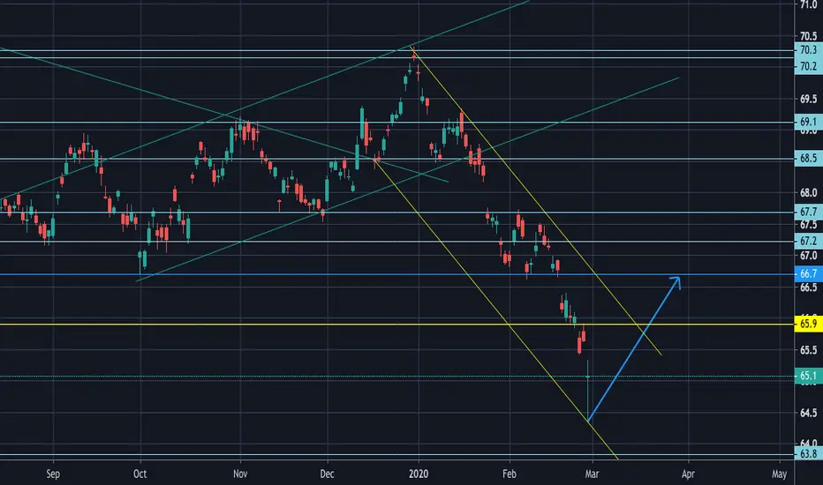
Task: Click the 69.5 price axis tick
Action: point(808,99)
